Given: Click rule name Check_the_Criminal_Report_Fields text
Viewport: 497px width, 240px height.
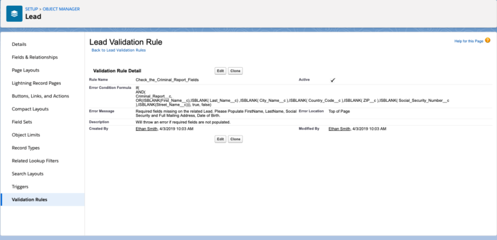Looking at the screenshot, I should click(167, 80).
